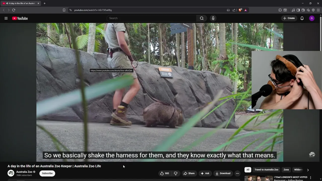The width and height of the screenshot is (322, 181).
Task: Select the 'A day in the life' tab
Action: click(x=21, y=3)
